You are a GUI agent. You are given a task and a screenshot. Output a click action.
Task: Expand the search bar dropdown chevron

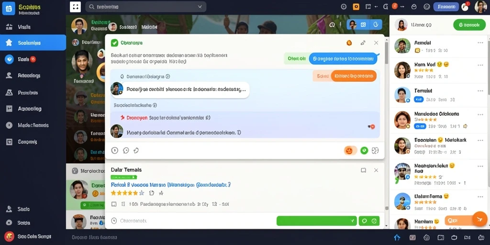(200, 7)
